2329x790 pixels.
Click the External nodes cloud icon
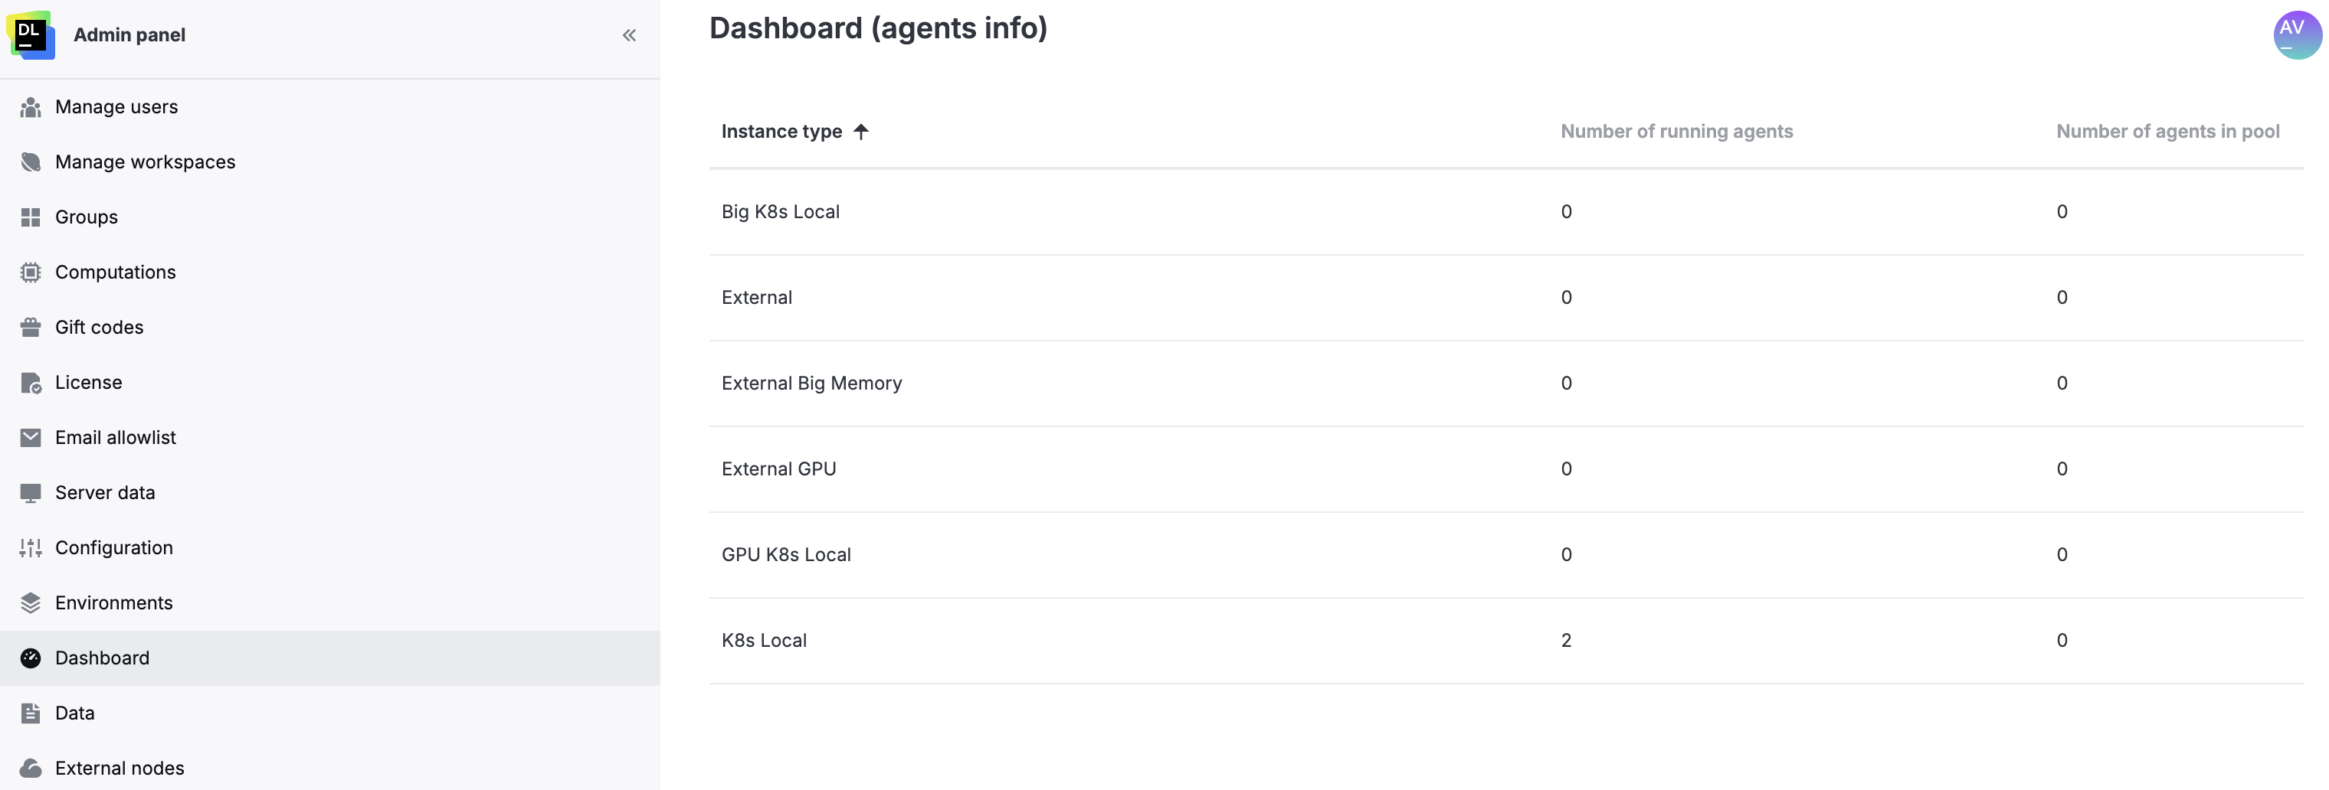tap(31, 767)
